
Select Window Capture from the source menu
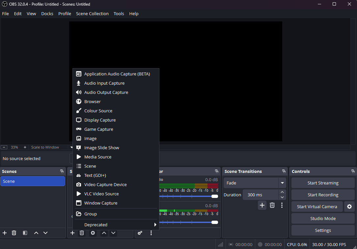click(100, 203)
